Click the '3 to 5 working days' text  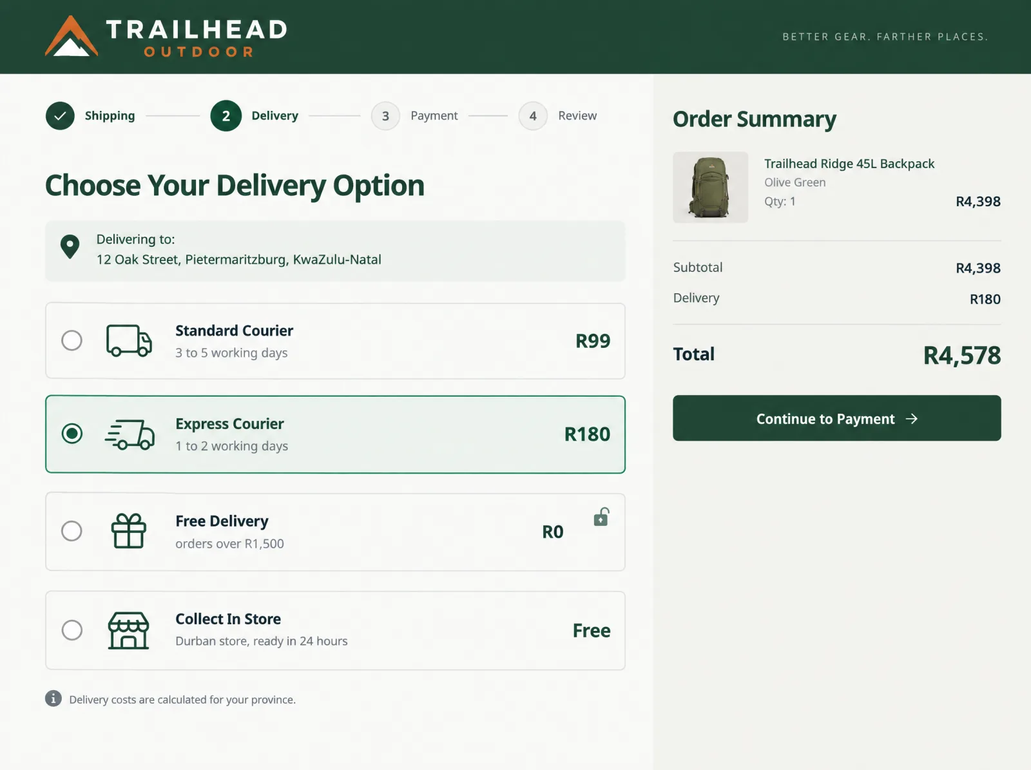click(x=231, y=353)
